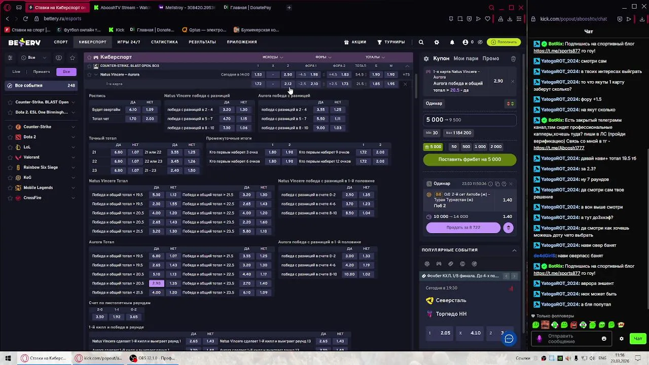This screenshot has width=649, height=365.
Task: Collapse the Популярные события panel
Action: point(514,250)
